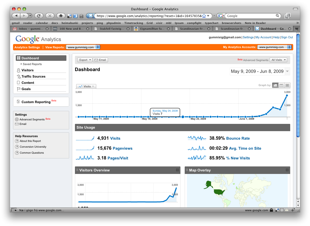The width and height of the screenshot is (310, 226).
Task: Bookmark this page with the star icon
Action: pyautogui.click(x=204, y=16)
